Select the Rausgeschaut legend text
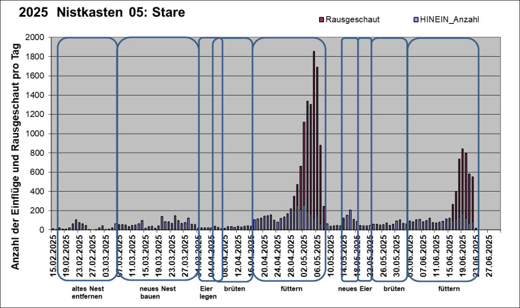Image resolution: width=520 pixels, height=308 pixels. tap(353, 20)
